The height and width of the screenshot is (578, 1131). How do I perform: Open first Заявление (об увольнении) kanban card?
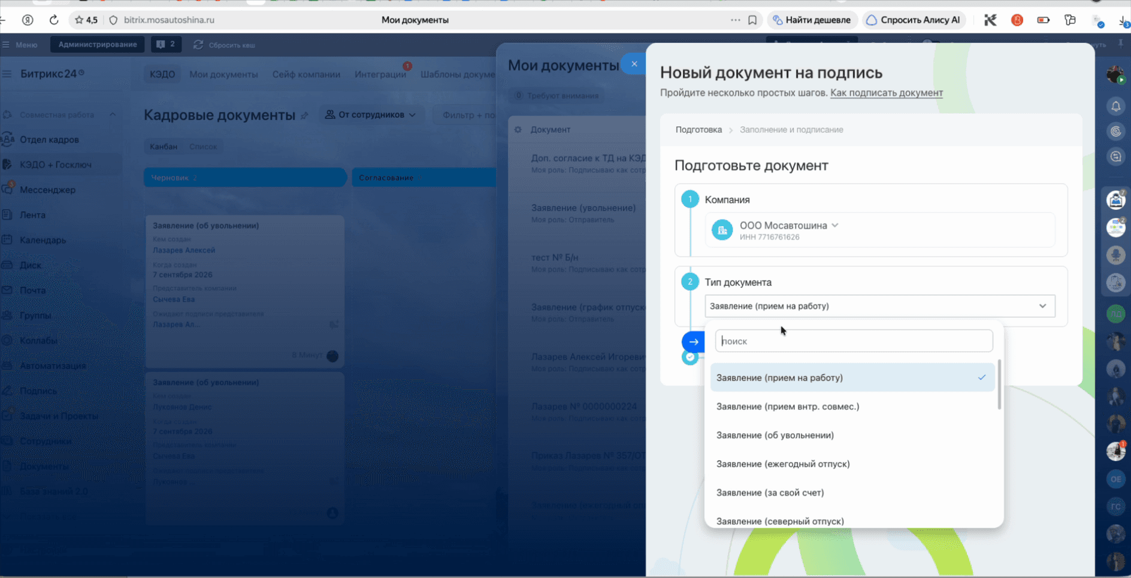pyautogui.click(x=245, y=291)
